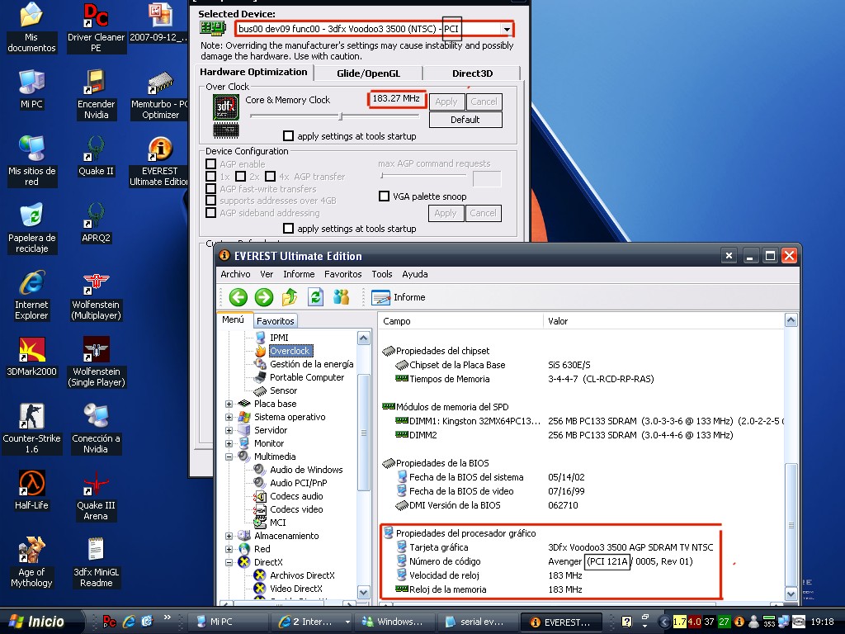Viewport: 845px width, 634px height.
Task: Click the Up level arrow icon in EVEREST
Action: coord(290,297)
